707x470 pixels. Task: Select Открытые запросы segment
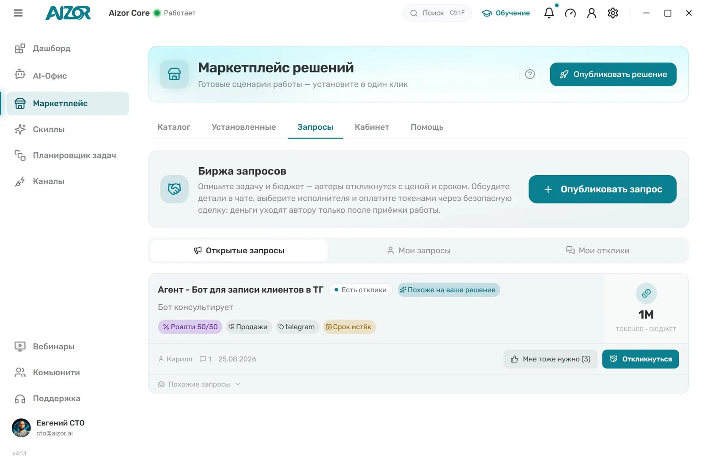coord(239,251)
